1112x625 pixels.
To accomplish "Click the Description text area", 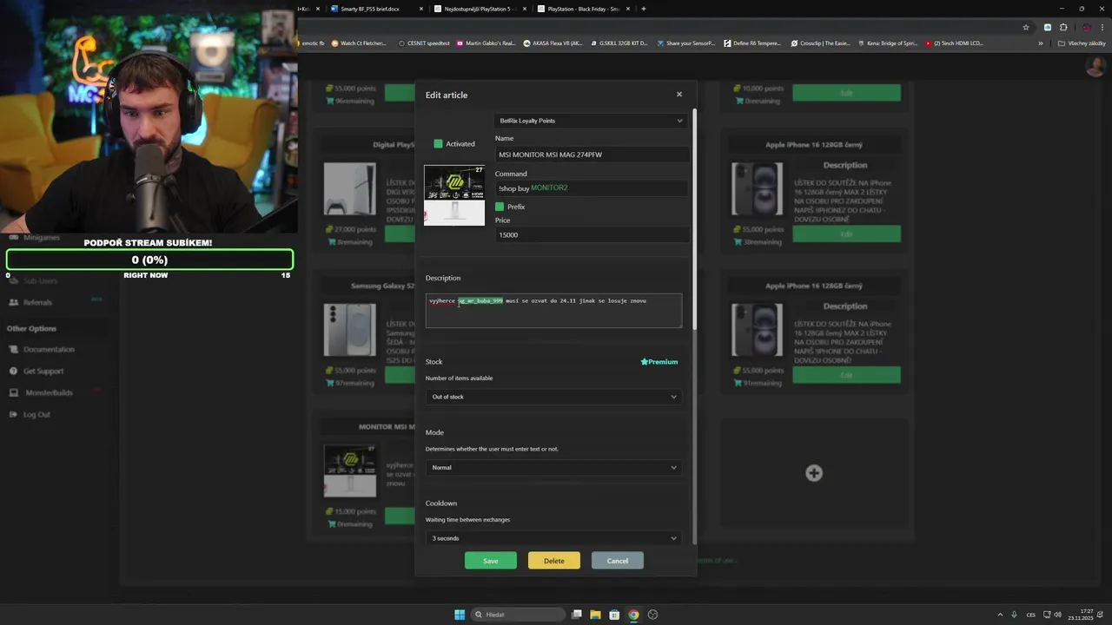I will point(553,311).
